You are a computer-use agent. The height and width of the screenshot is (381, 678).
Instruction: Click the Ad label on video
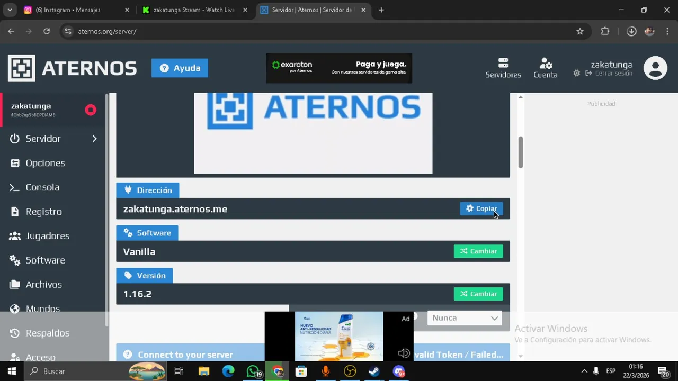[406, 319]
